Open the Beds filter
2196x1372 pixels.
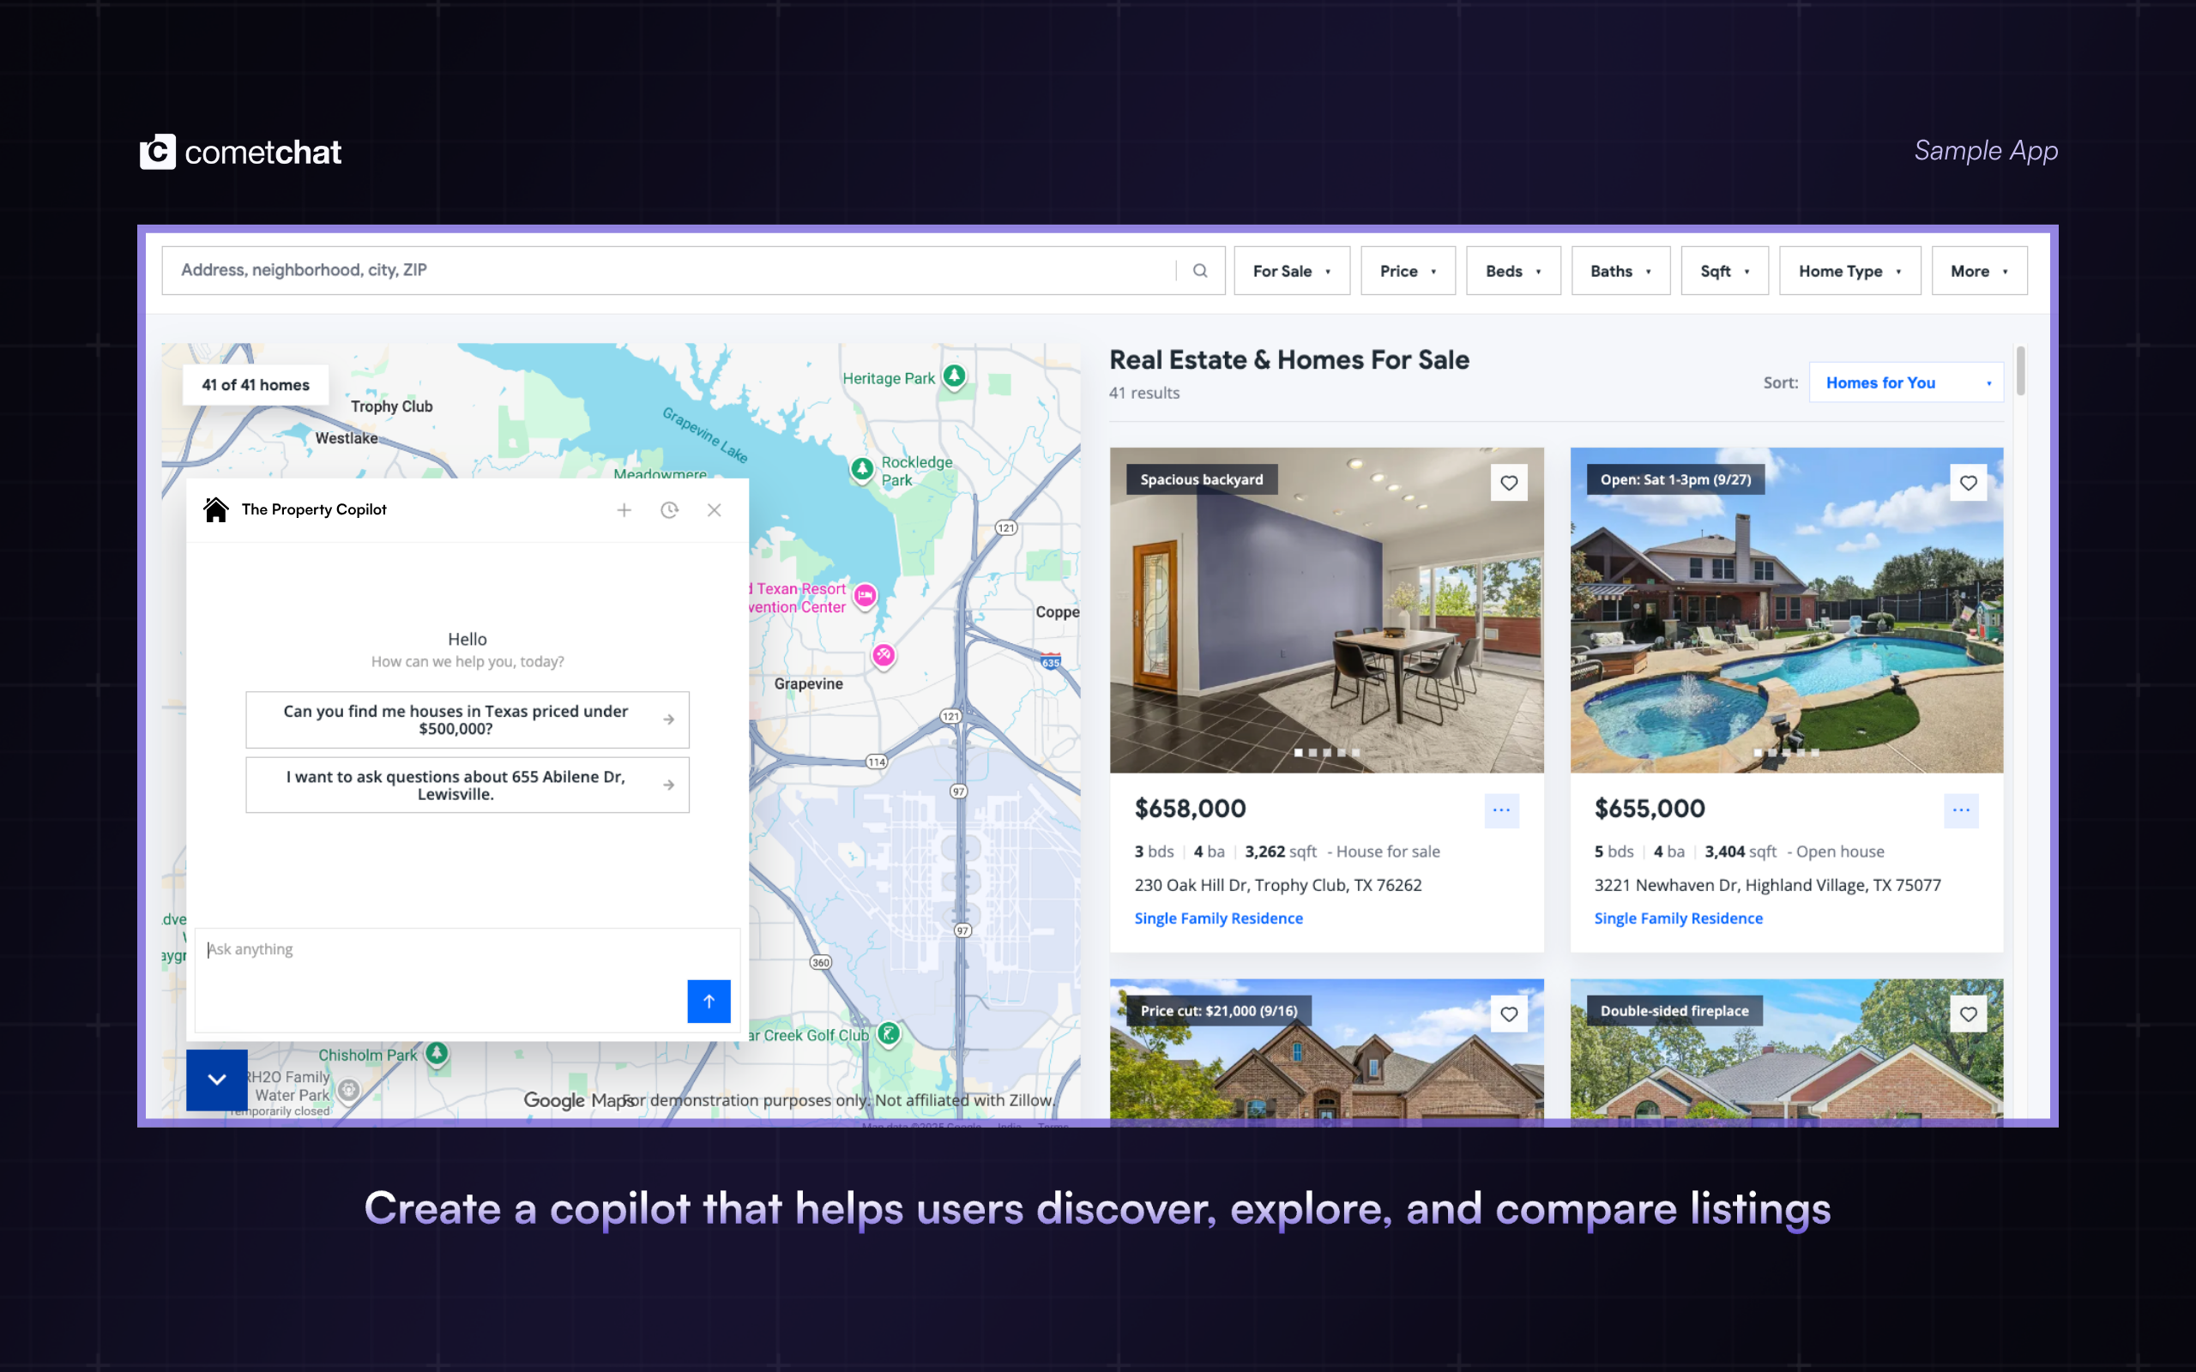(x=1511, y=269)
